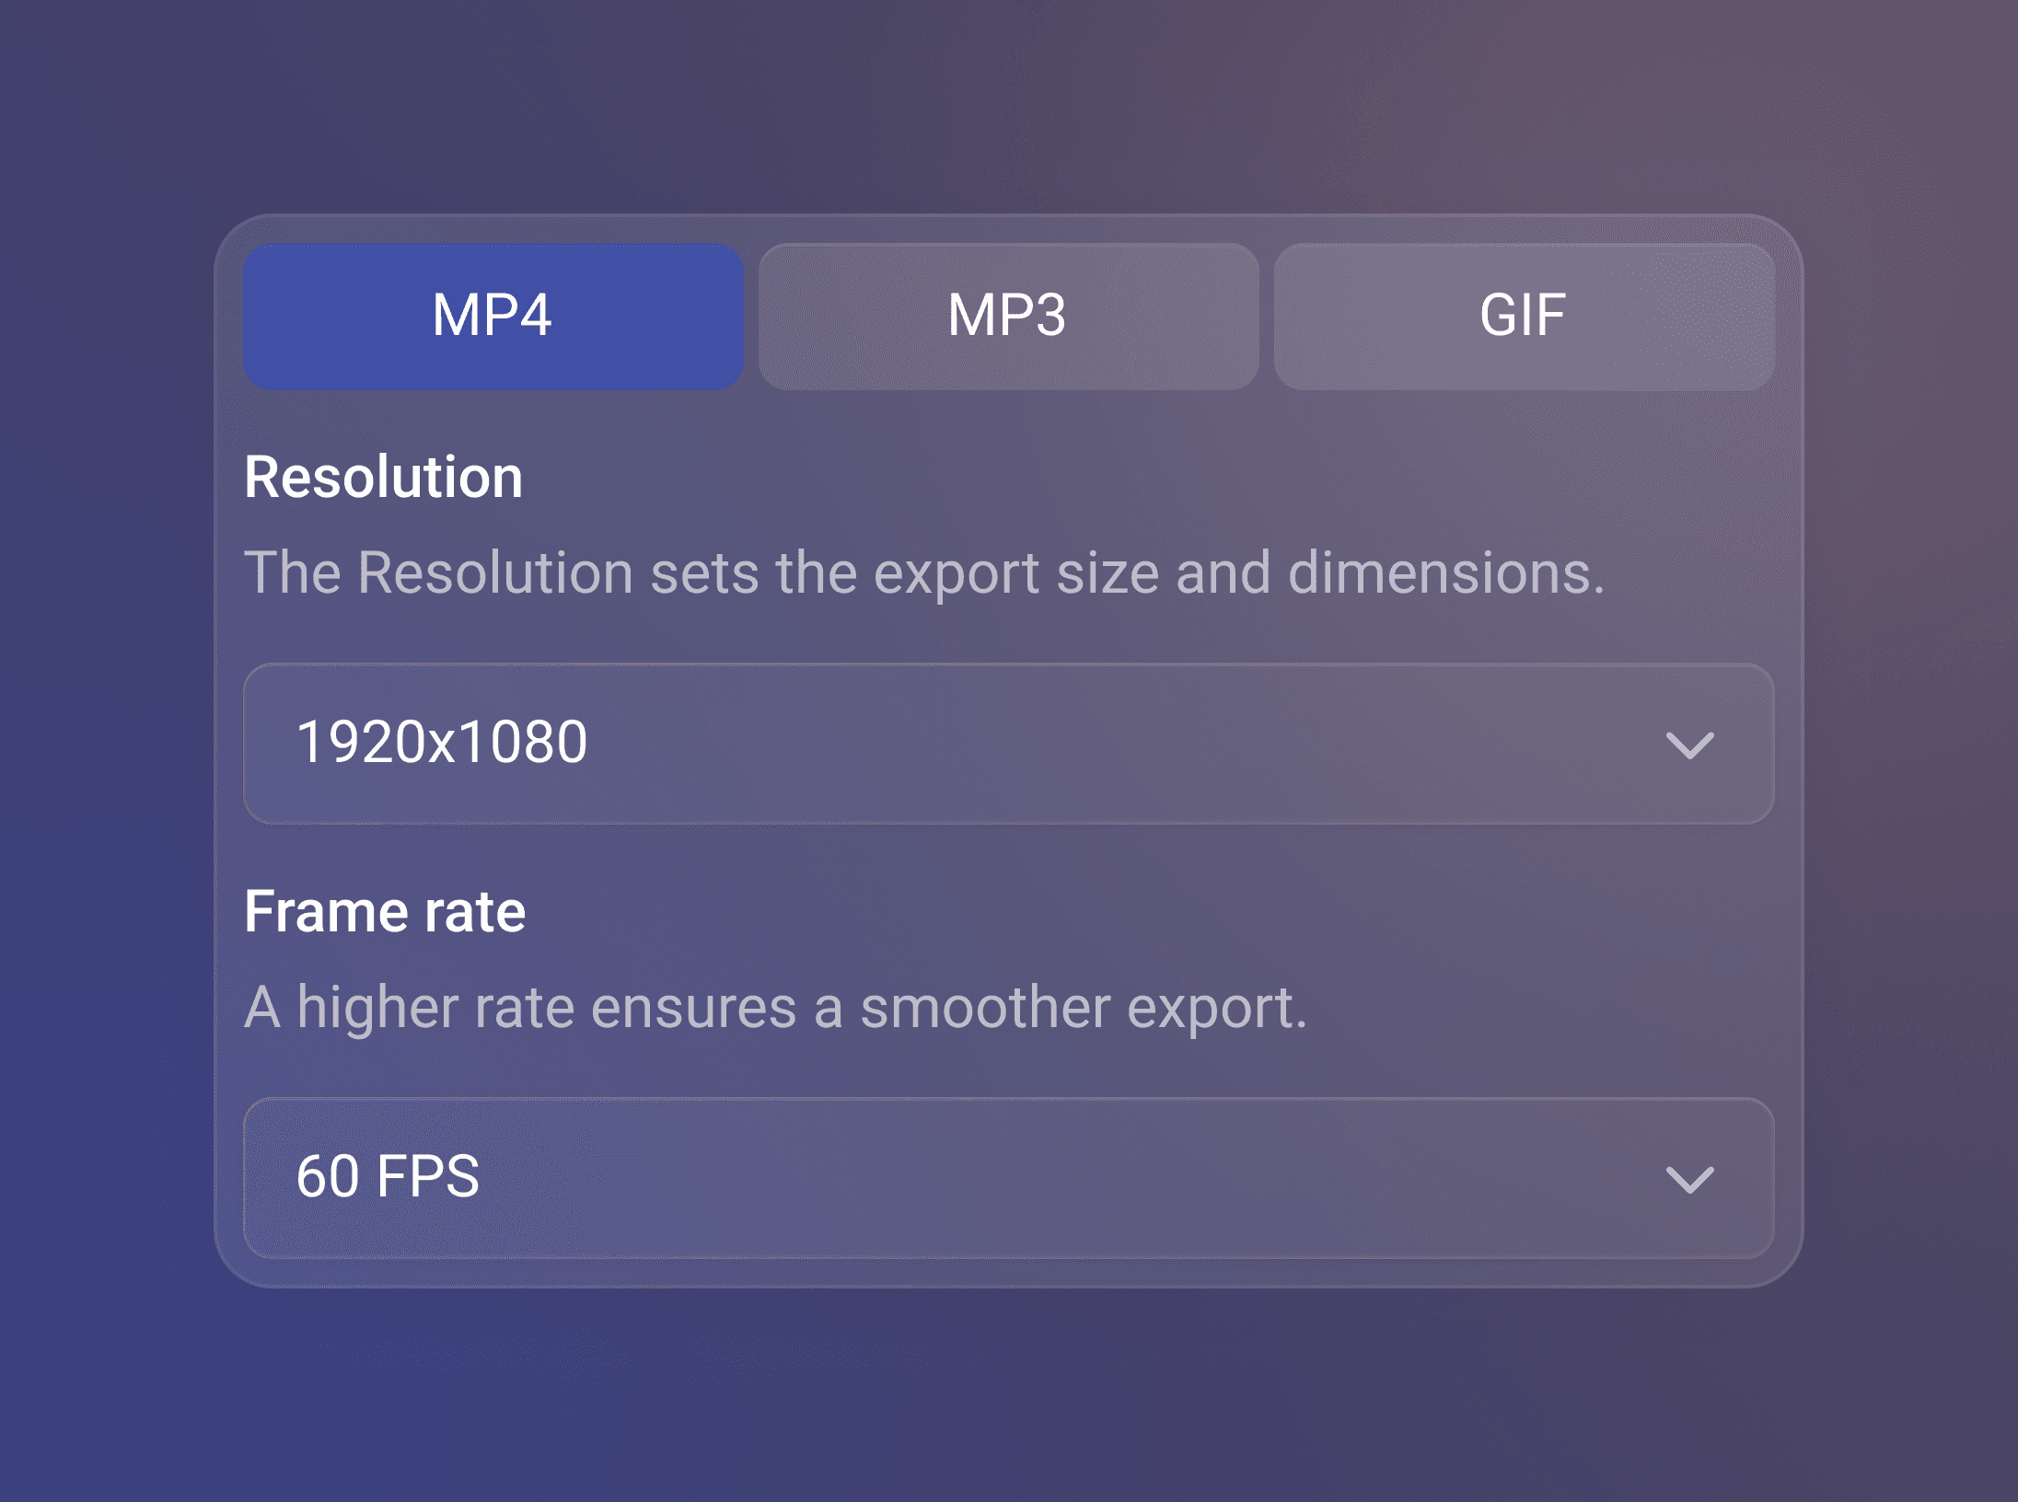Switch to the MP3 format tab

(x=1008, y=317)
